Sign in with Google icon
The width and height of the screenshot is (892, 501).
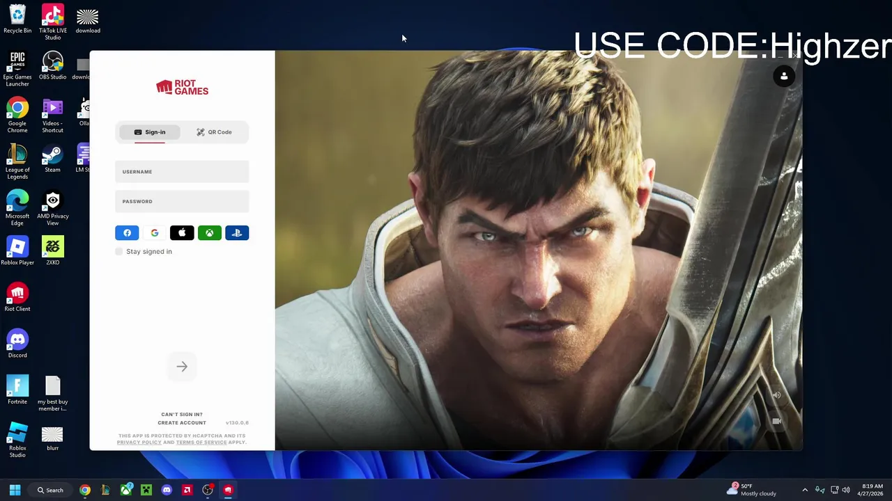[x=154, y=233]
